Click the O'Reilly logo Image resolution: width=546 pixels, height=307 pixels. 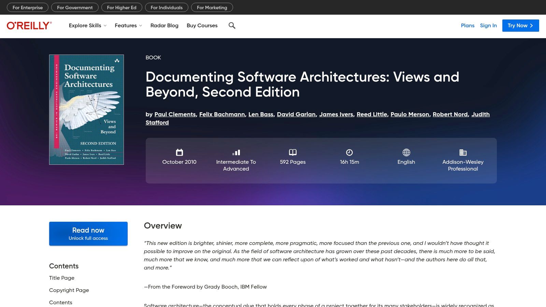tap(29, 26)
